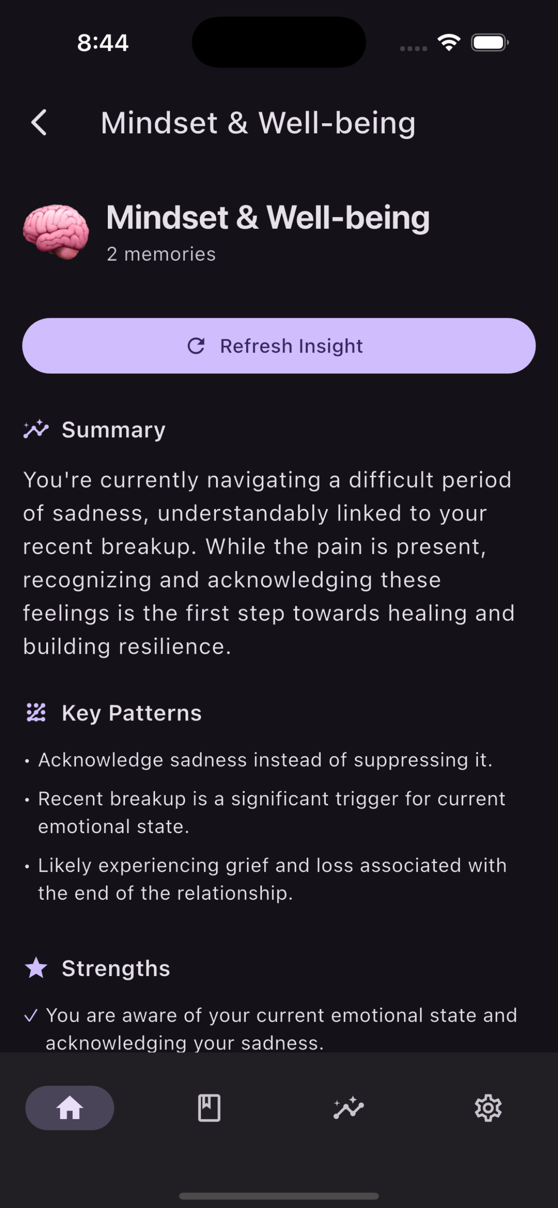Open settings via the gear icon
558x1208 pixels.
click(x=488, y=1108)
